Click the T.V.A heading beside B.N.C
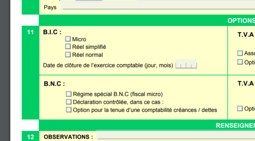Image resolution: width=255 pixels, height=141 pixels. [x=246, y=84]
